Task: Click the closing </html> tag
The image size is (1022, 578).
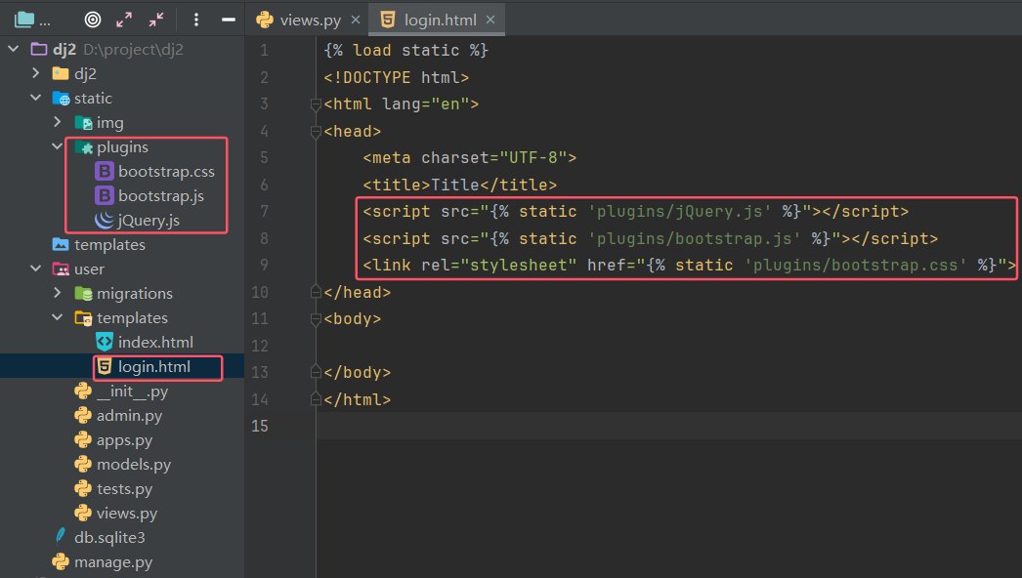Action: coord(358,399)
